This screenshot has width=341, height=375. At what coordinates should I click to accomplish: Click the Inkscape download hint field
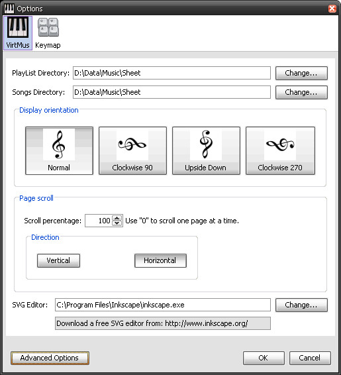click(x=163, y=323)
